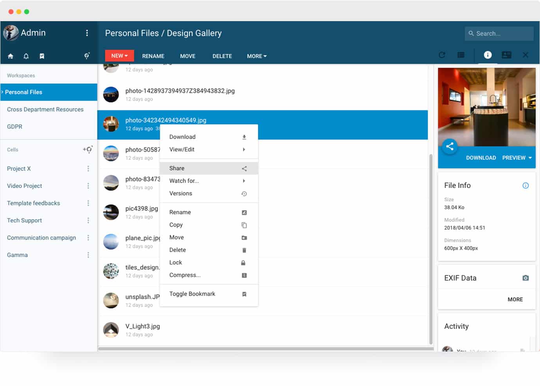The height and width of the screenshot is (386, 540).
Task: Click the DOWNLOAD button under preview
Action: (481, 158)
